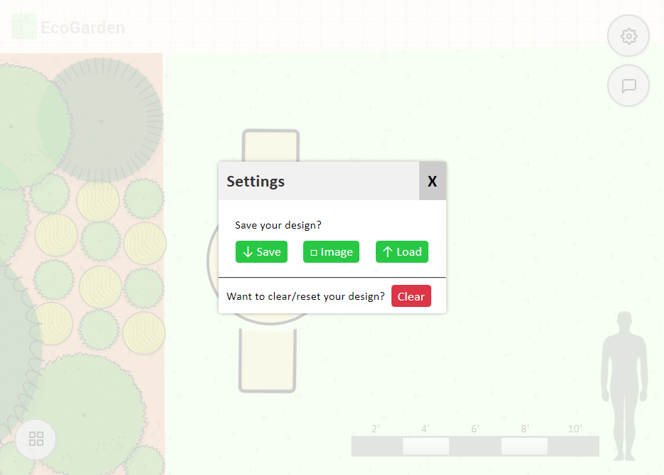Click the up arrow icon on Load
This screenshot has height=475, width=664.
[388, 252]
